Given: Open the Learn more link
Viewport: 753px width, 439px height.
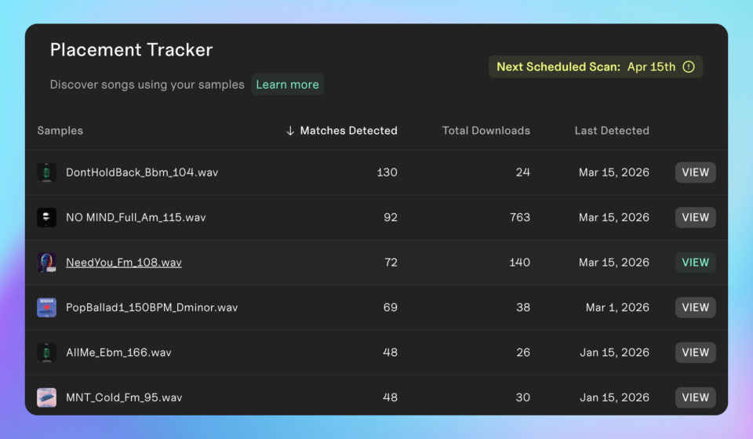Looking at the screenshot, I should coord(287,85).
